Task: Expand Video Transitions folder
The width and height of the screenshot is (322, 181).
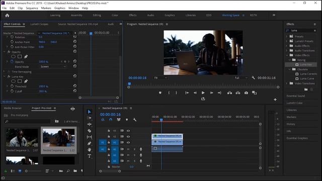Action: pyautogui.click(x=287, y=83)
